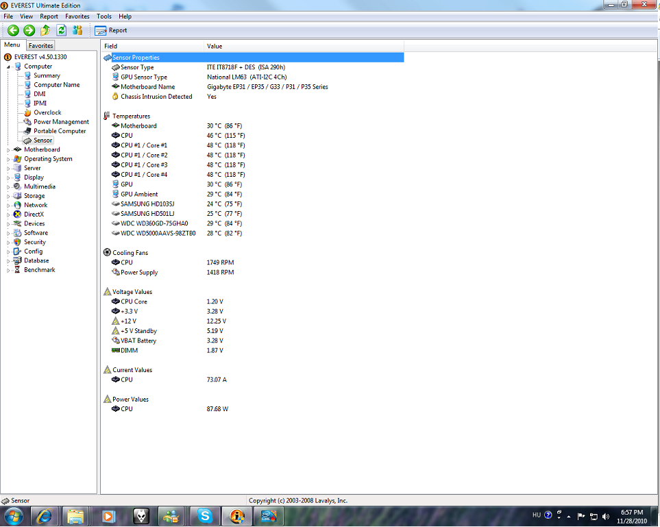Screen dimensions: 660x527
Task: Click the Power Management icon
Action: 27,122
